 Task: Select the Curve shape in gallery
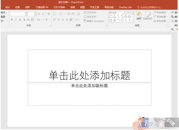122,20
